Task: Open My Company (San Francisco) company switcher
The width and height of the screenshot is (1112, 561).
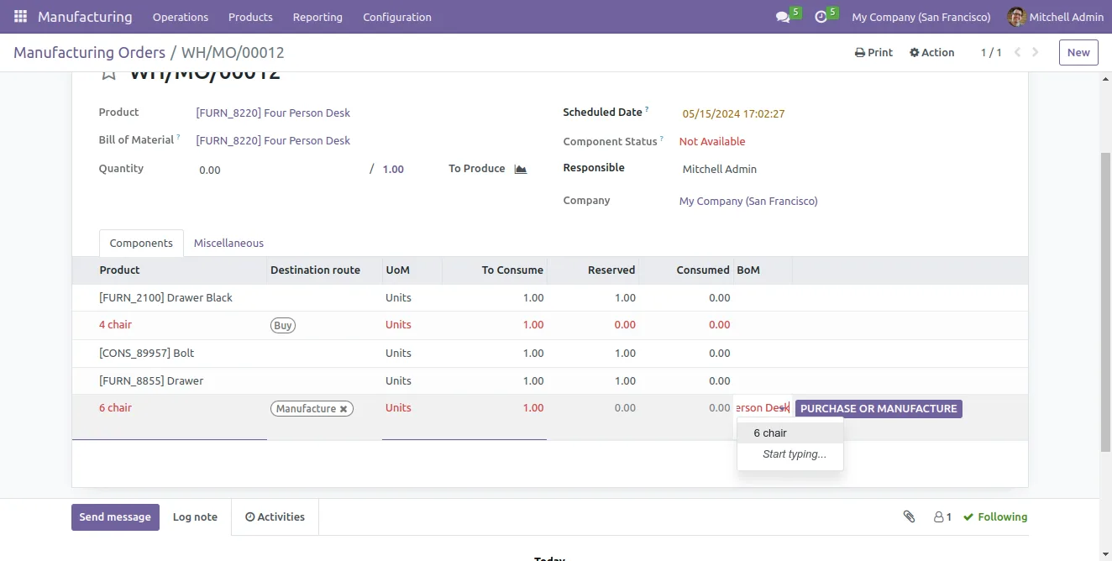Action: (x=921, y=17)
